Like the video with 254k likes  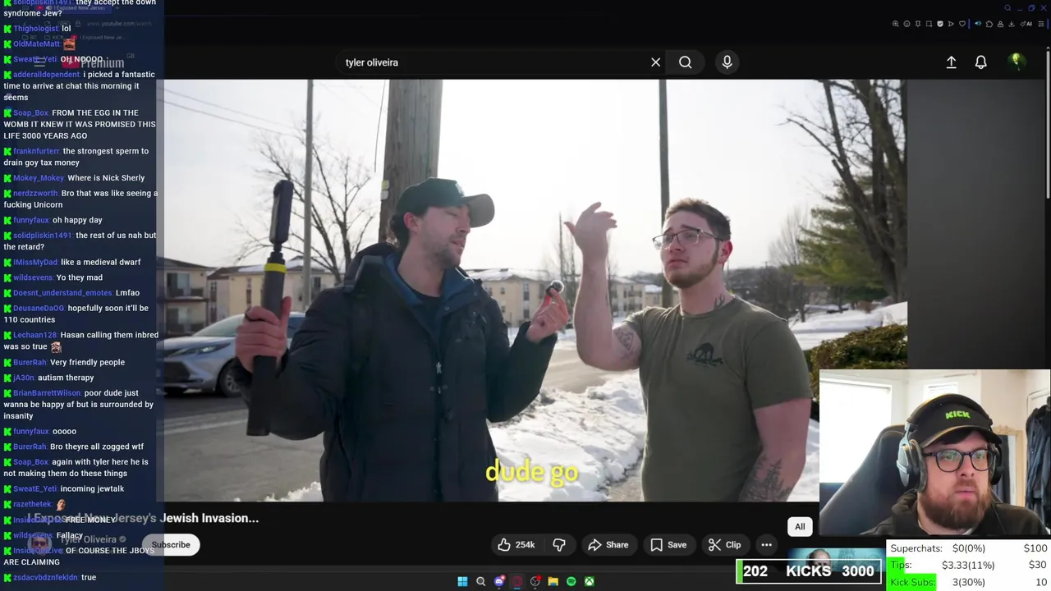pos(516,545)
